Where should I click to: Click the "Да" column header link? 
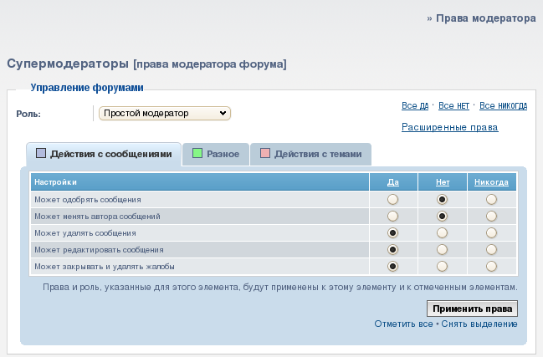pyautogui.click(x=392, y=181)
